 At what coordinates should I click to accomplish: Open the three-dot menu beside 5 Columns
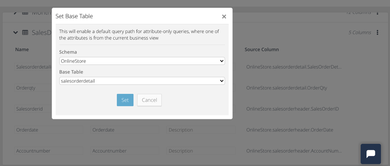[x=378, y=32]
